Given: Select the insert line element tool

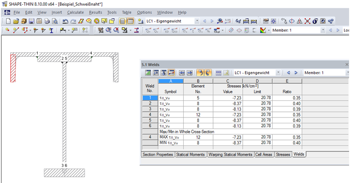Looking at the screenshot, I should [16, 30].
